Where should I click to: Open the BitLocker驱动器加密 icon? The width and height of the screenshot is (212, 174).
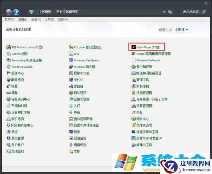[71, 47]
